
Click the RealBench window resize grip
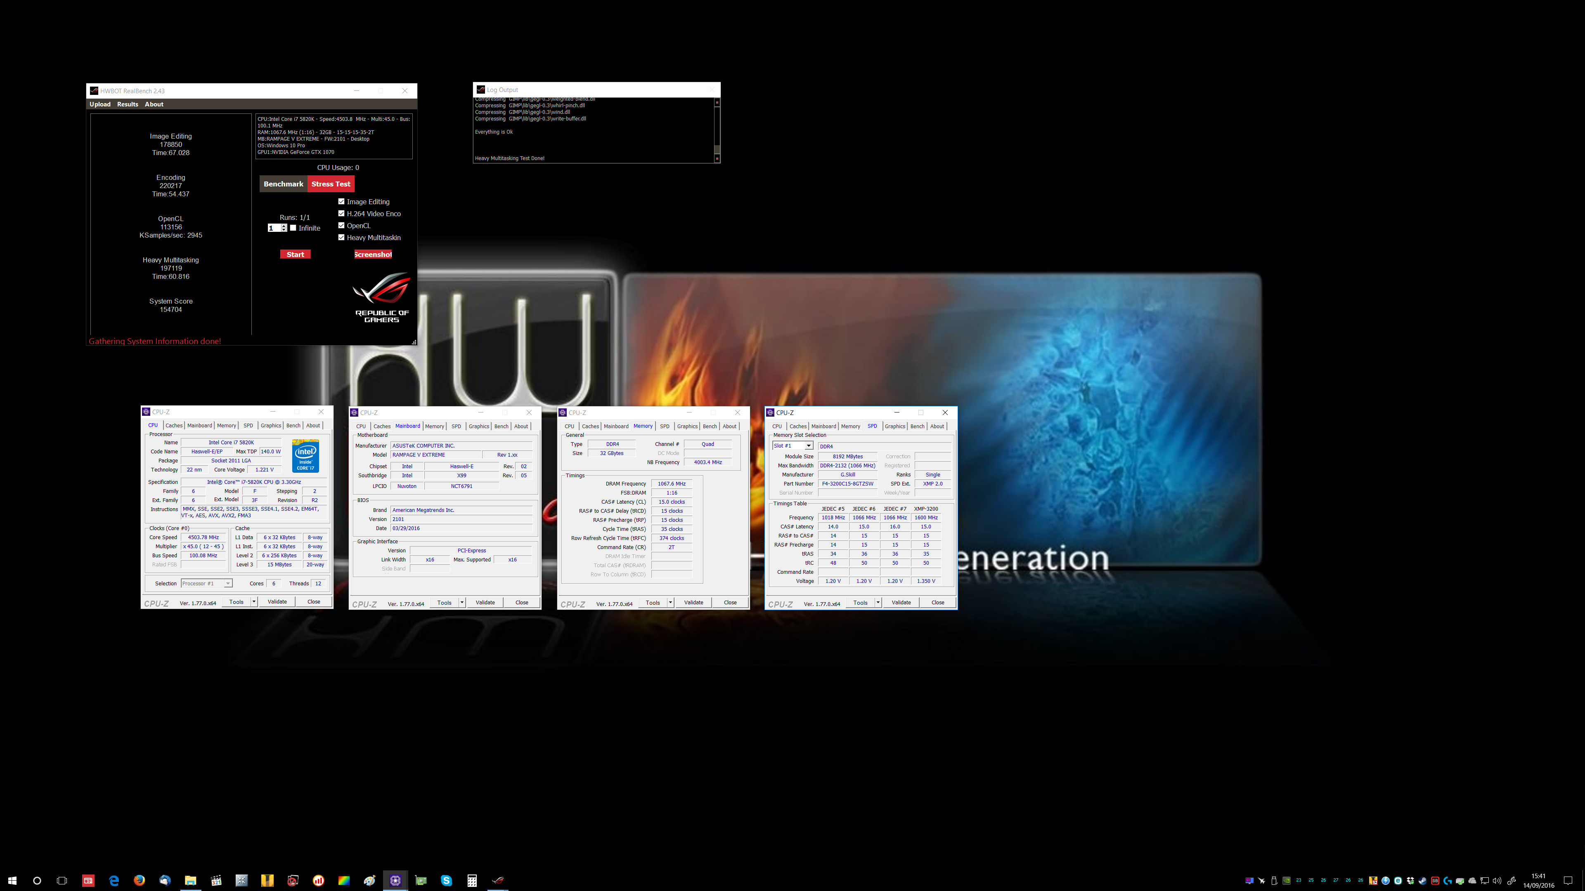414,342
